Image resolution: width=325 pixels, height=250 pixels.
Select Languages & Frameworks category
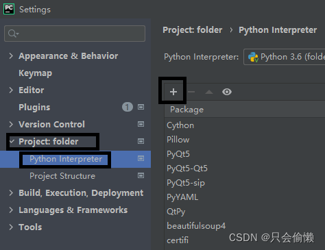[73, 210]
